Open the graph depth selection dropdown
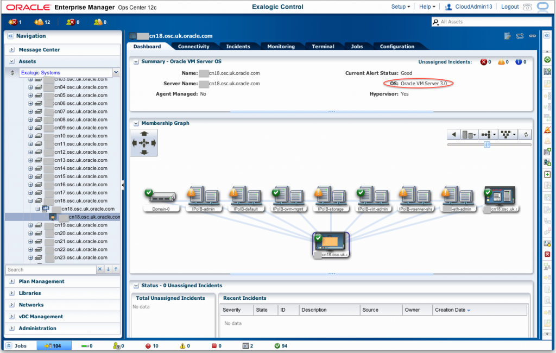 [x=469, y=135]
